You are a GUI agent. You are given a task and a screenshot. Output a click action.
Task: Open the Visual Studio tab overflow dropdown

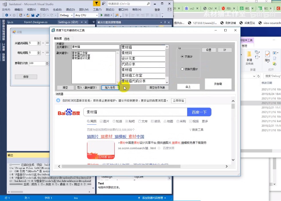[x=93, y=22]
